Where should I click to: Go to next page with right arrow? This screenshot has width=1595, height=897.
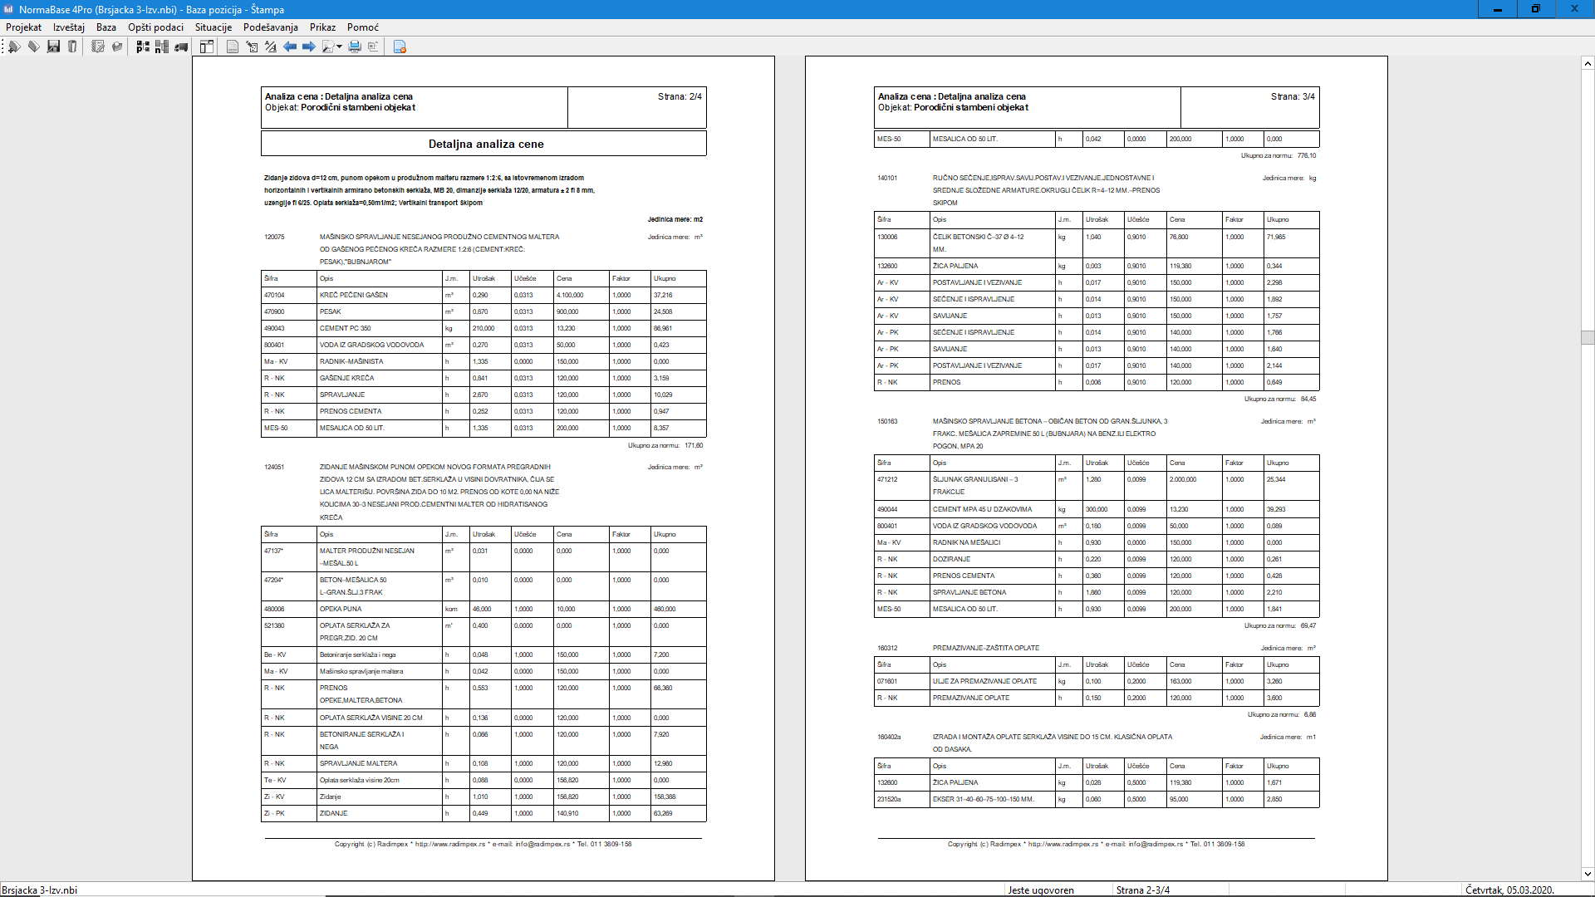(x=308, y=47)
